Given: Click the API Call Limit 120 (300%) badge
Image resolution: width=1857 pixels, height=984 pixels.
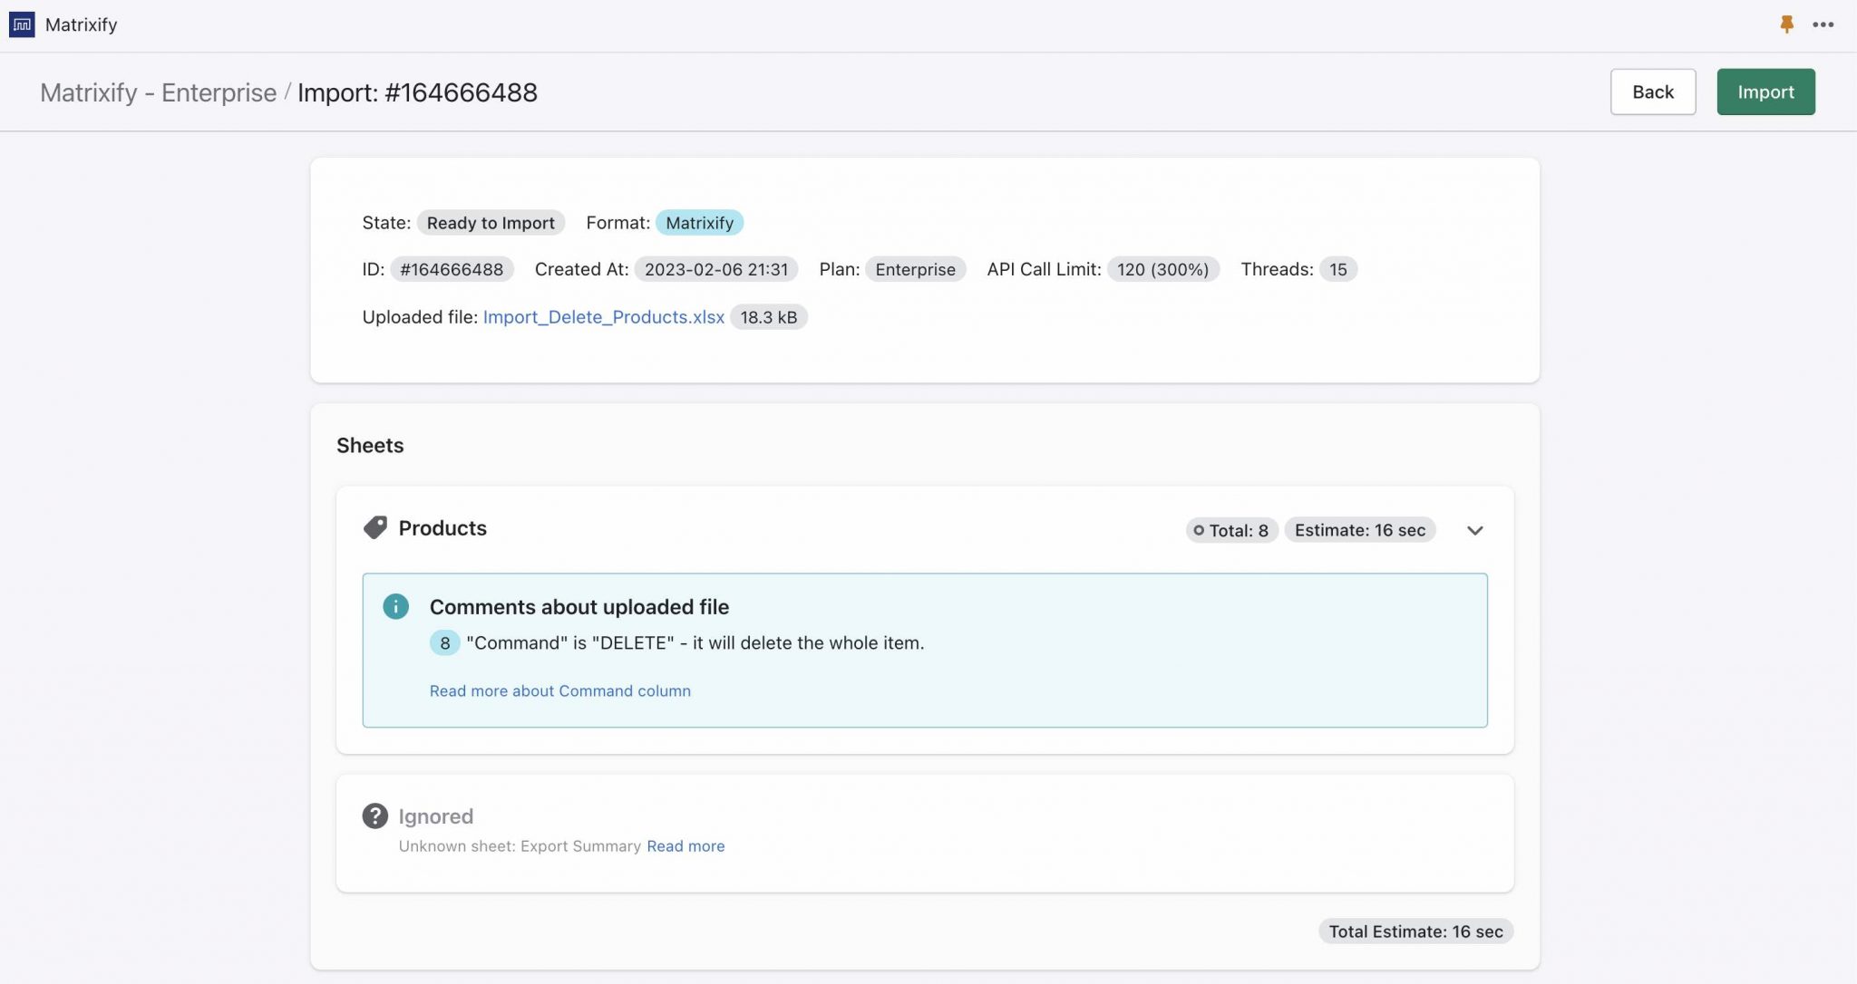Looking at the screenshot, I should coord(1162,269).
